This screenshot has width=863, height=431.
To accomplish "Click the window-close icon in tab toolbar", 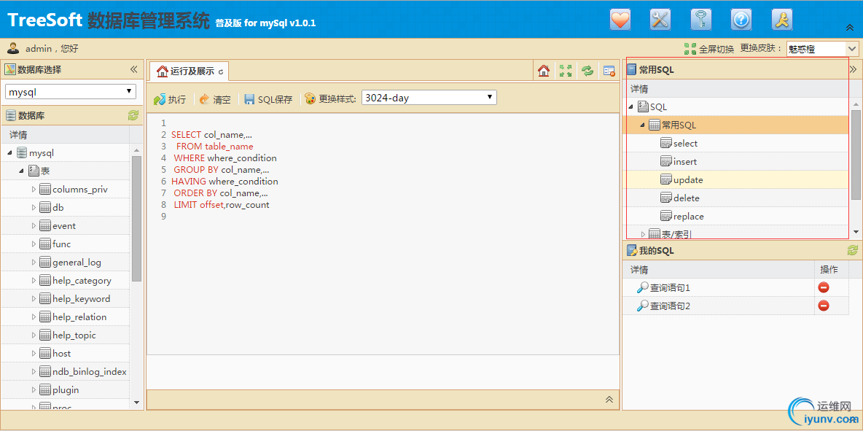I will (609, 71).
